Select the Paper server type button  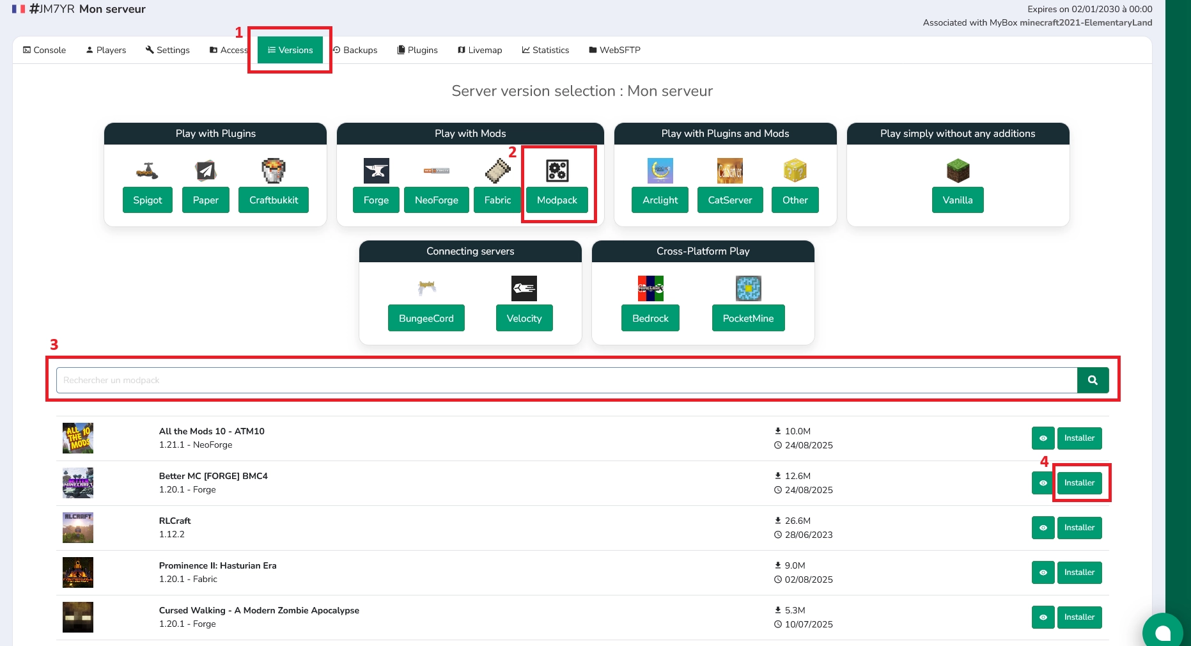point(206,200)
